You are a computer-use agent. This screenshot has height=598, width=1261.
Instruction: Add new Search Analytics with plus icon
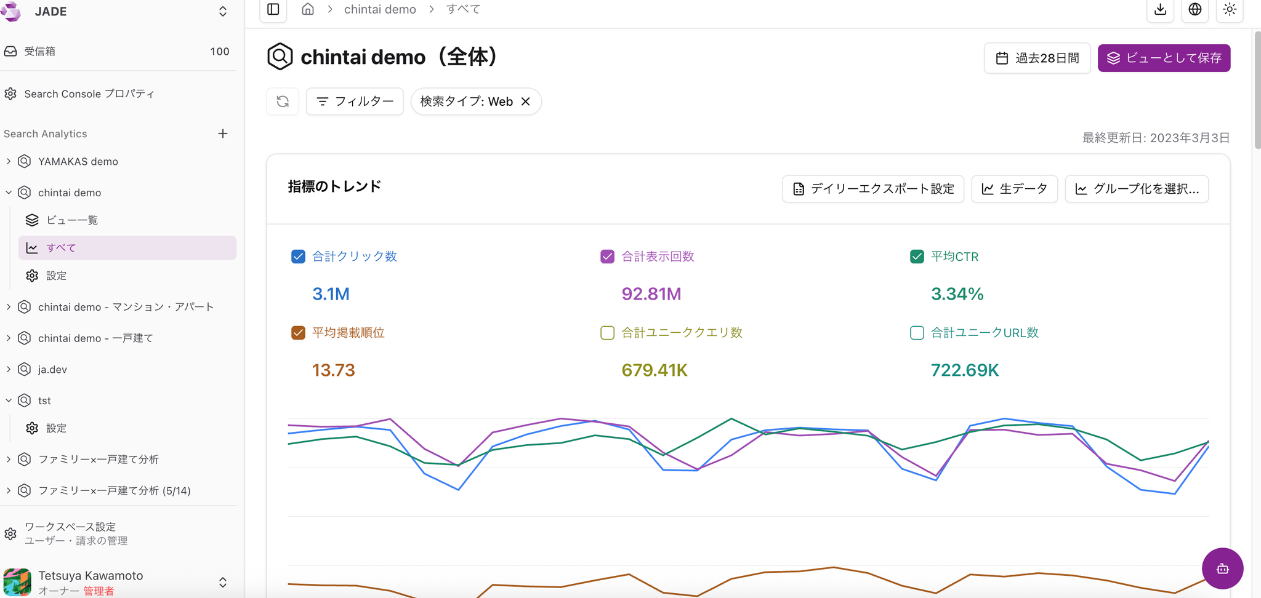223,134
